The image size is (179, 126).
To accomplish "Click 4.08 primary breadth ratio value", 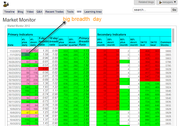I will 84,87.
